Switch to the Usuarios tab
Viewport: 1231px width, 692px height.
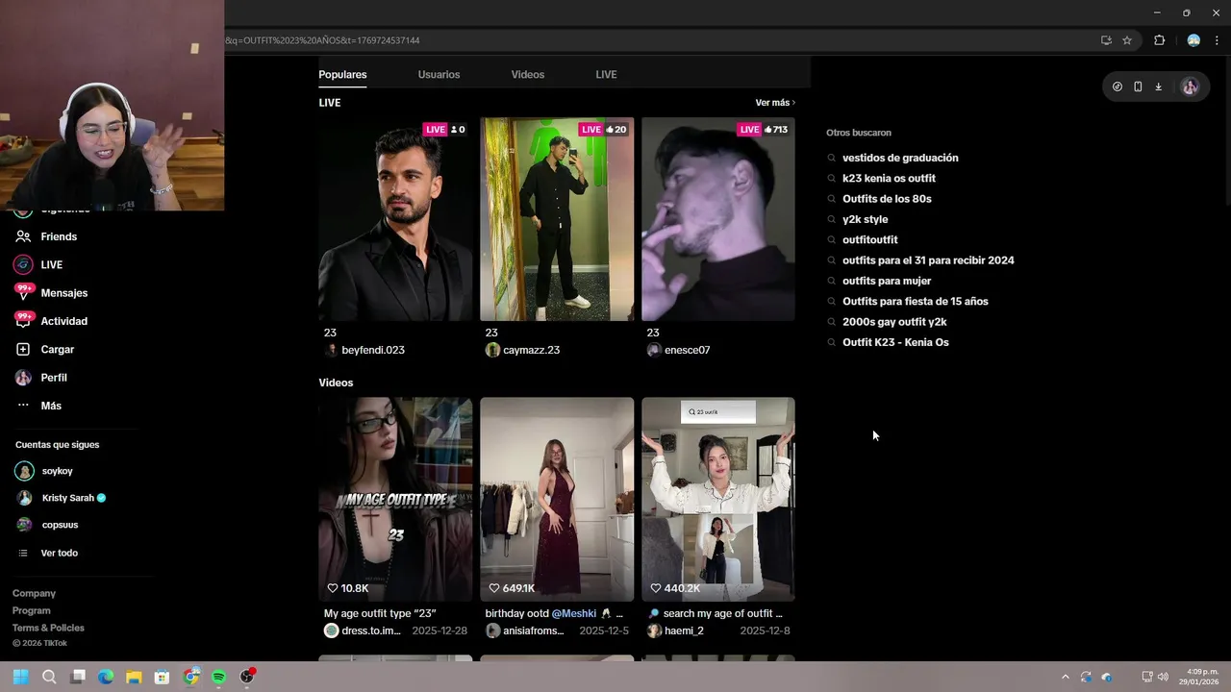(439, 74)
